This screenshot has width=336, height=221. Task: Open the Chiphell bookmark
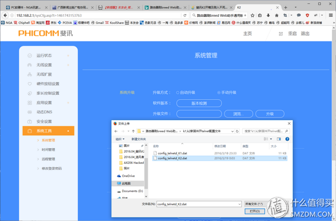(x=22, y=22)
